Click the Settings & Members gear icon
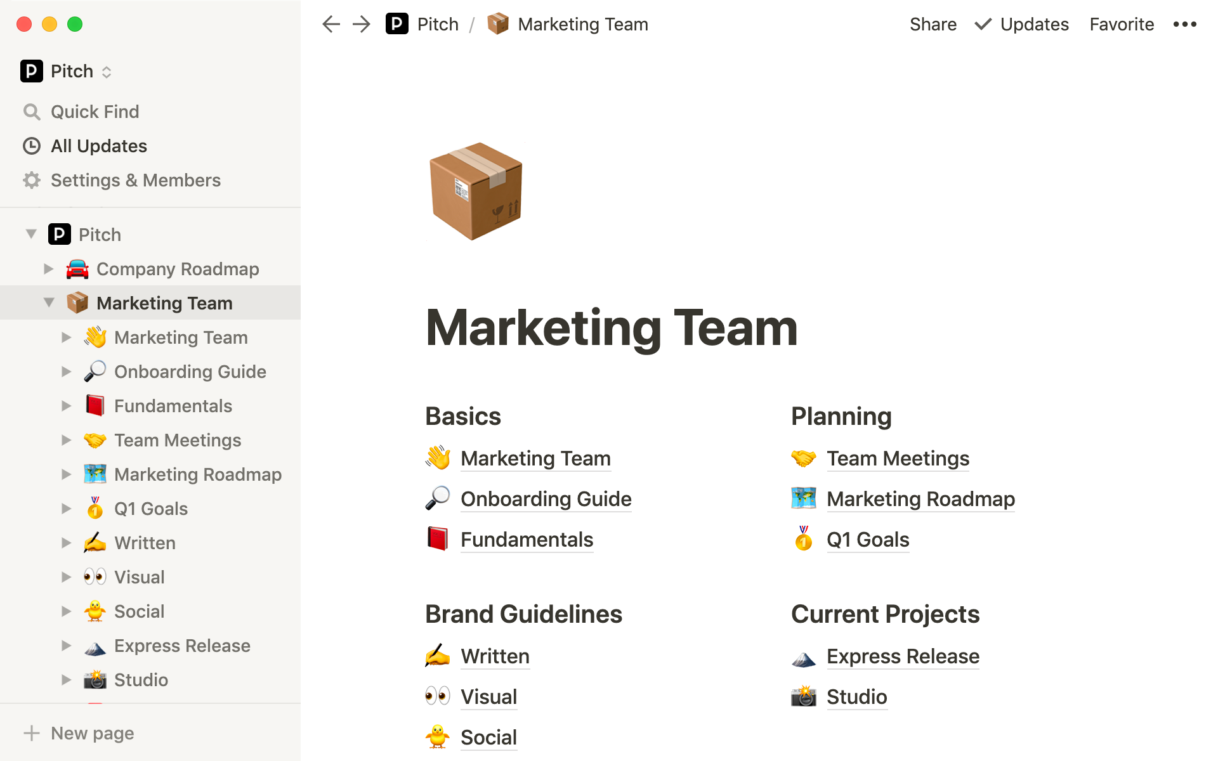1218x761 pixels. point(32,181)
